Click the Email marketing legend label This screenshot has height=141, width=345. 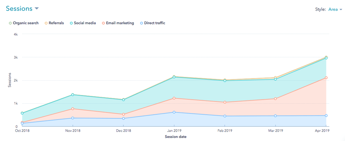[120, 23]
